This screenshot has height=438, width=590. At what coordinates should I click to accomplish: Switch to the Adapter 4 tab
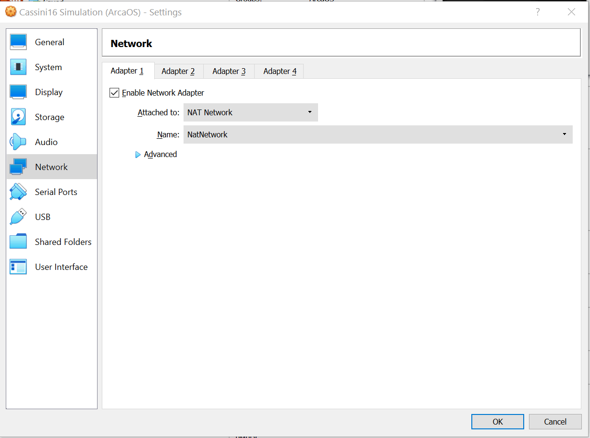point(280,71)
